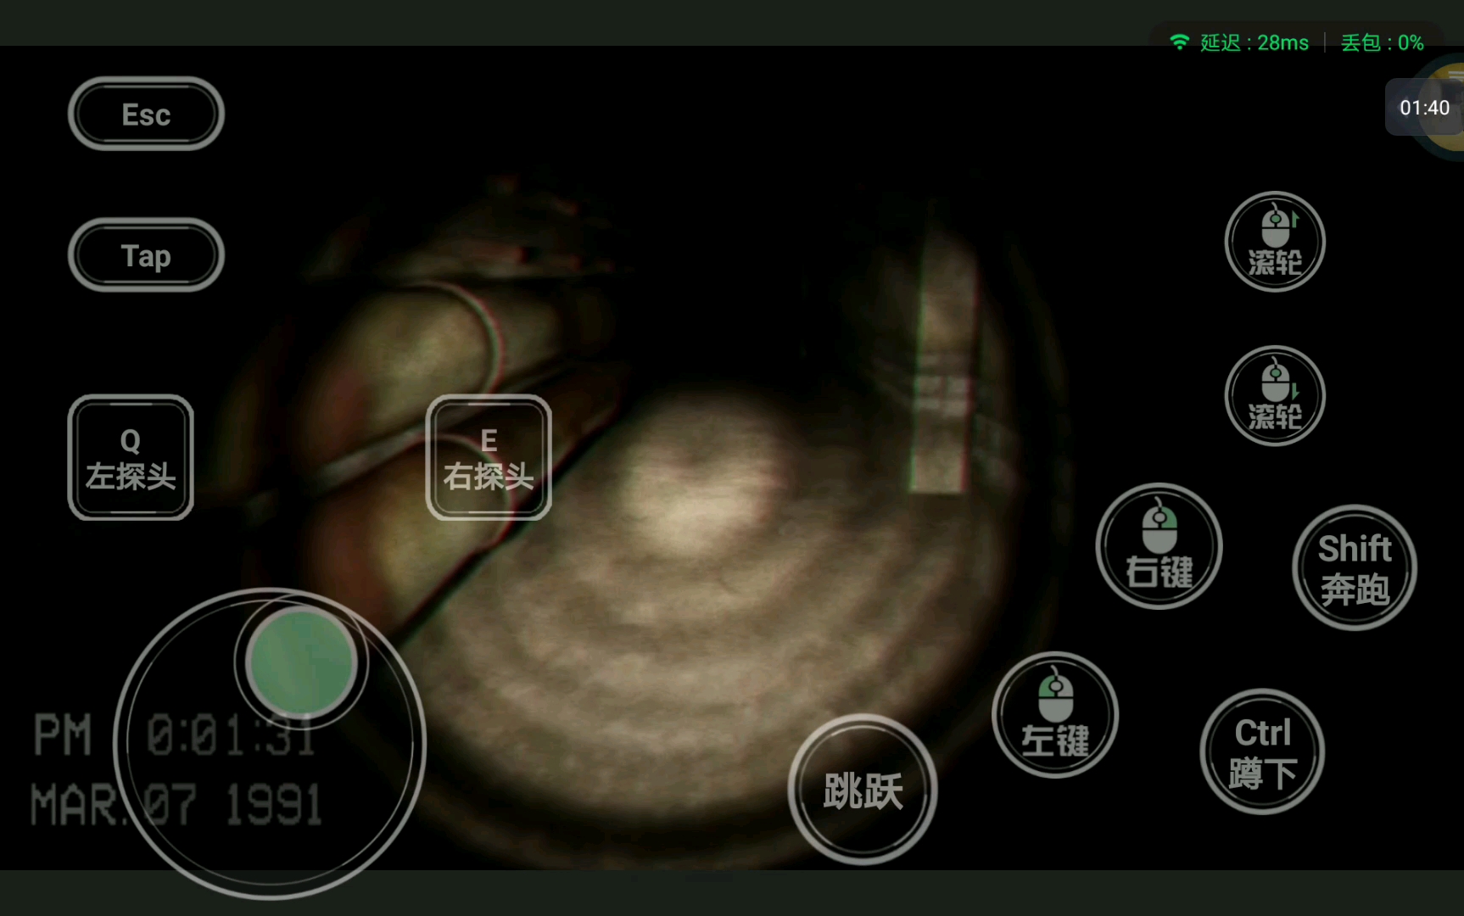Tap the 01:40 timer floating badge
1464x916 pixels.
(1425, 108)
